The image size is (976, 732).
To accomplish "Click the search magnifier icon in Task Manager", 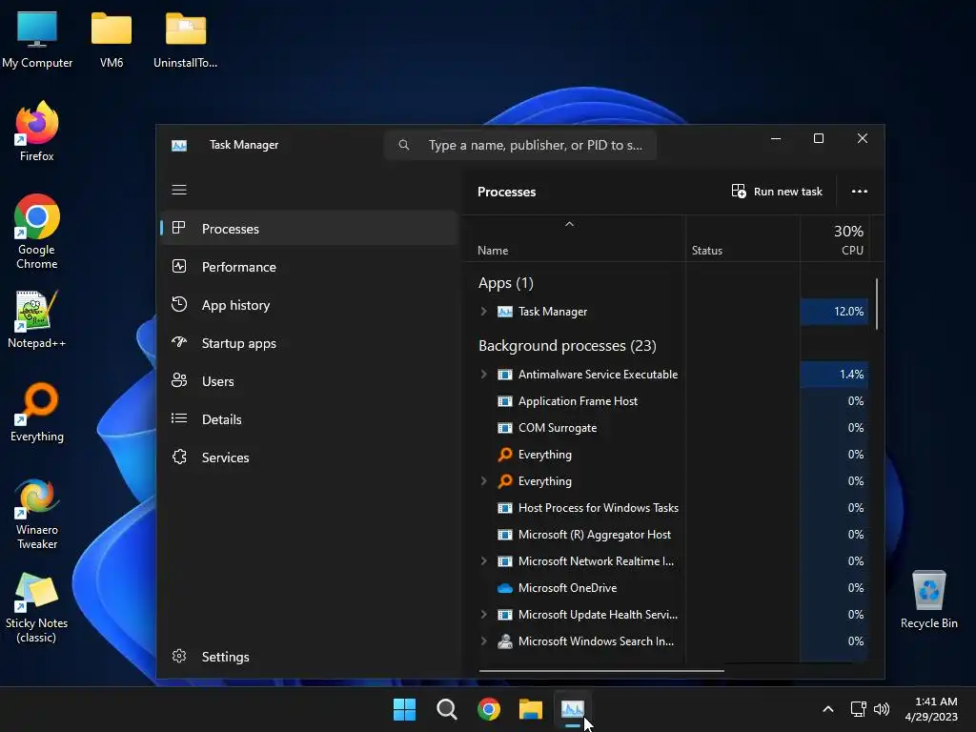I will [x=404, y=145].
